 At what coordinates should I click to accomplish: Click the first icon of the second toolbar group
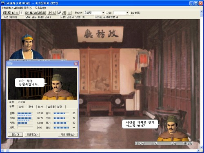point(27,13)
